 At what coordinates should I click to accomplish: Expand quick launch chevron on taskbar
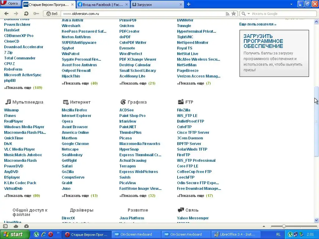coord(58,233)
